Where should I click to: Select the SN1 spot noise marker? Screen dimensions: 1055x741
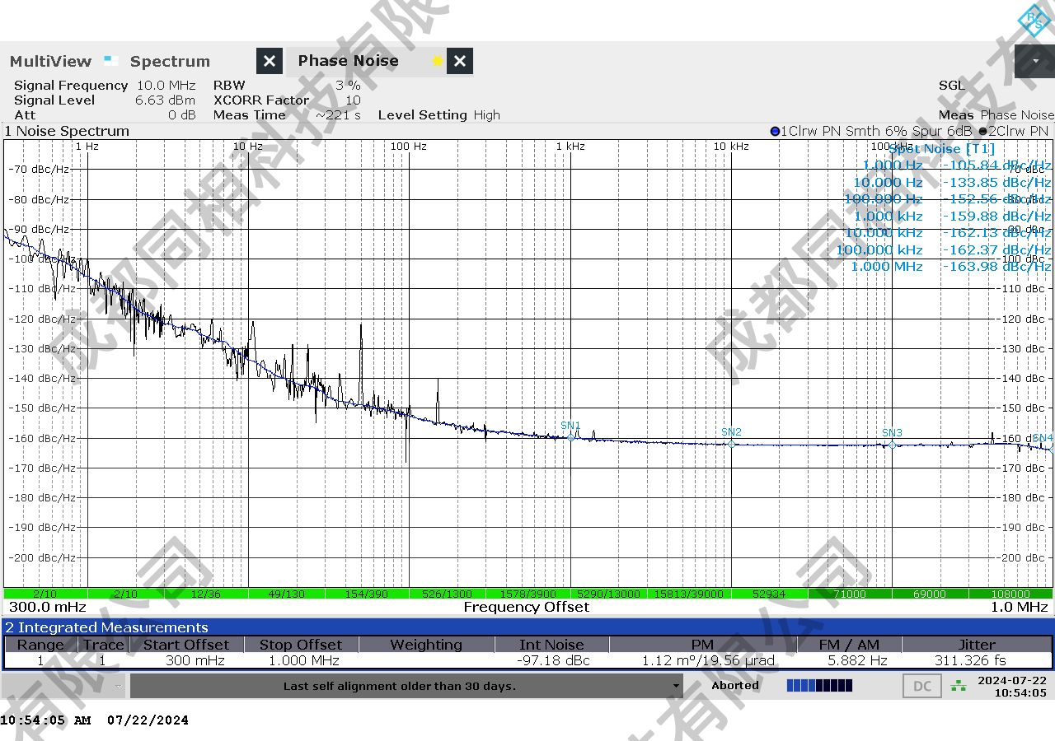coord(570,436)
